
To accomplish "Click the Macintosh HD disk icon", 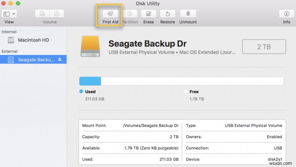I will coord(11,40).
